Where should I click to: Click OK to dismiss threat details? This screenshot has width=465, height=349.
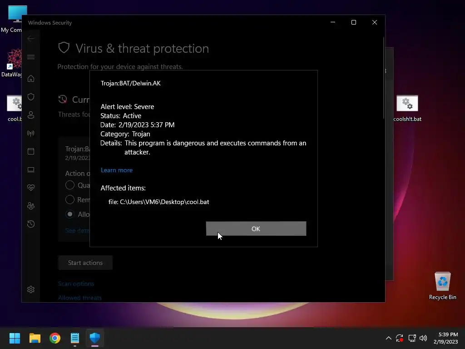pyautogui.click(x=256, y=229)
